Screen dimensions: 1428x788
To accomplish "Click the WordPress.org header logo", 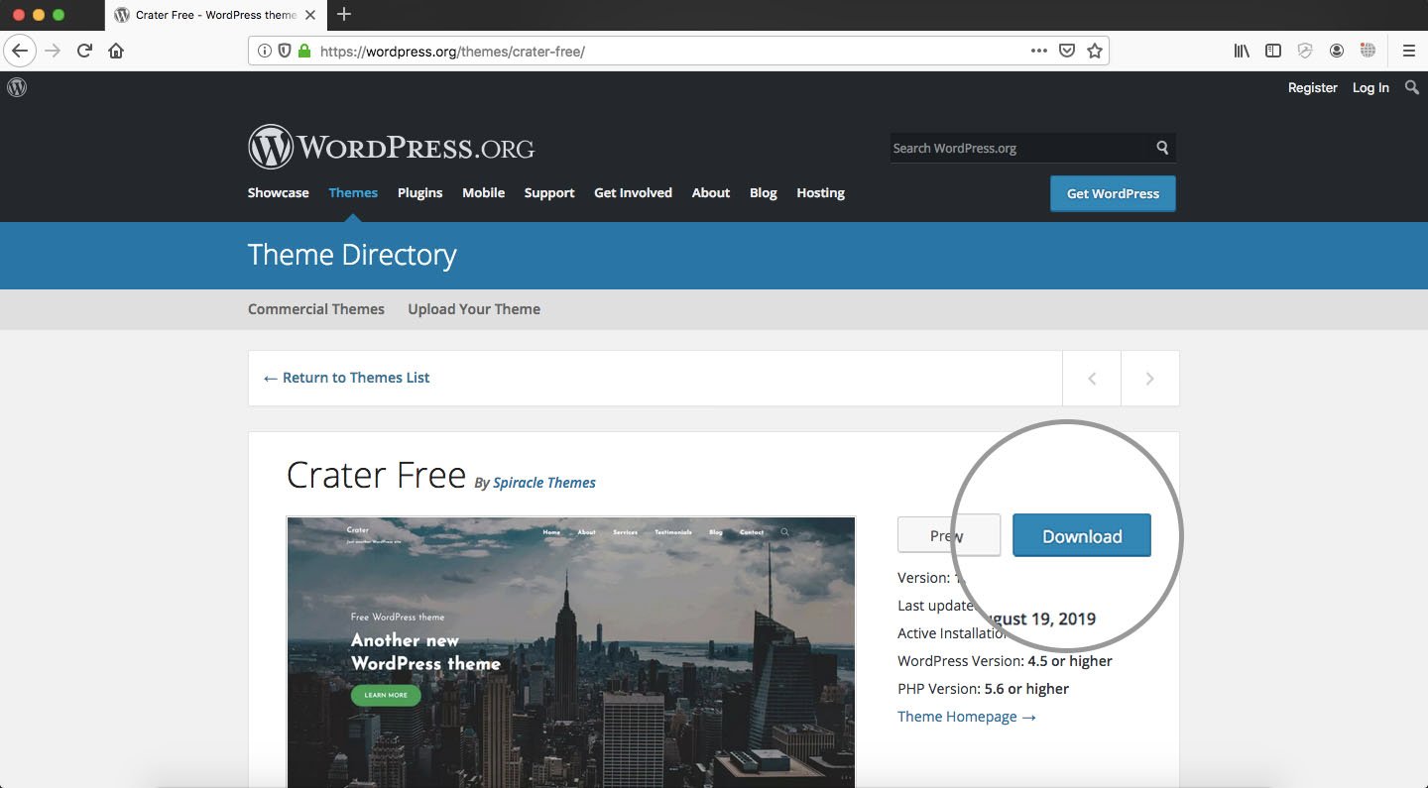I will pyautogui.click(x=391, y=148).
